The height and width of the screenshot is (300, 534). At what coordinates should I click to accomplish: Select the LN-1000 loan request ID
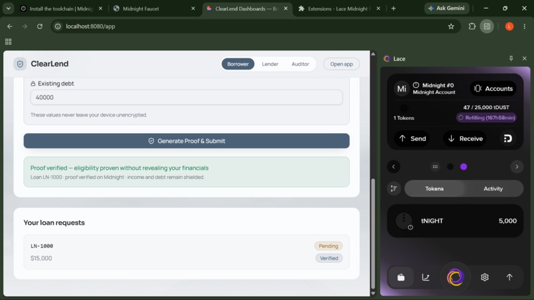tap(42, 246)
